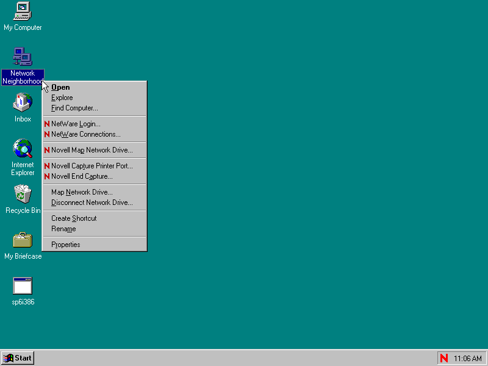This screenshot has height=366, width=488.
Task: Choose Open from the context menu
Action: pos(95,87)
